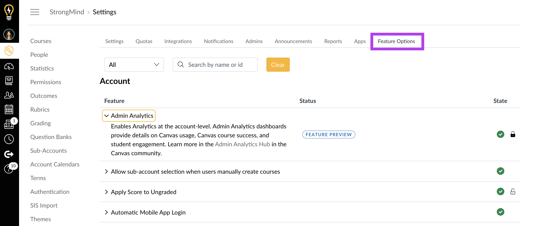Image resolution: width=543 pixels, height=226 pixels.
Task: Switch to the Quotas tab
Action: point(144,41)
